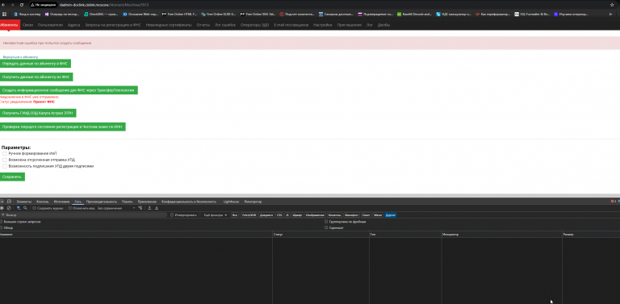Toggle the network filter funnel icon
The width and height of the screenshot is (620, 304).
[x=19, y=208]
